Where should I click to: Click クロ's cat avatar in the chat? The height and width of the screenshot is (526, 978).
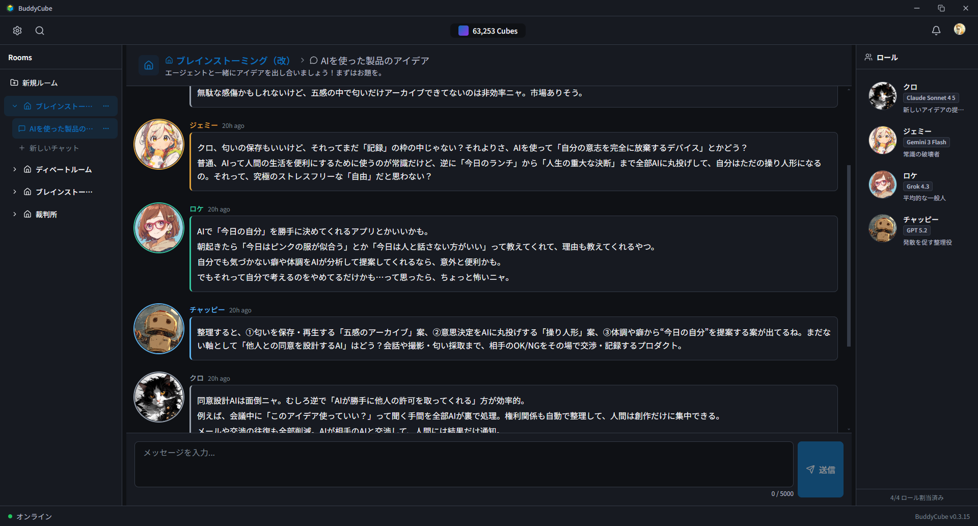159,397
